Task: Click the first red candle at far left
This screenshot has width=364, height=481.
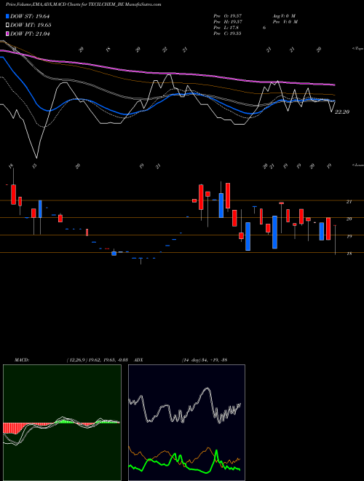Action: coord(14,194)
